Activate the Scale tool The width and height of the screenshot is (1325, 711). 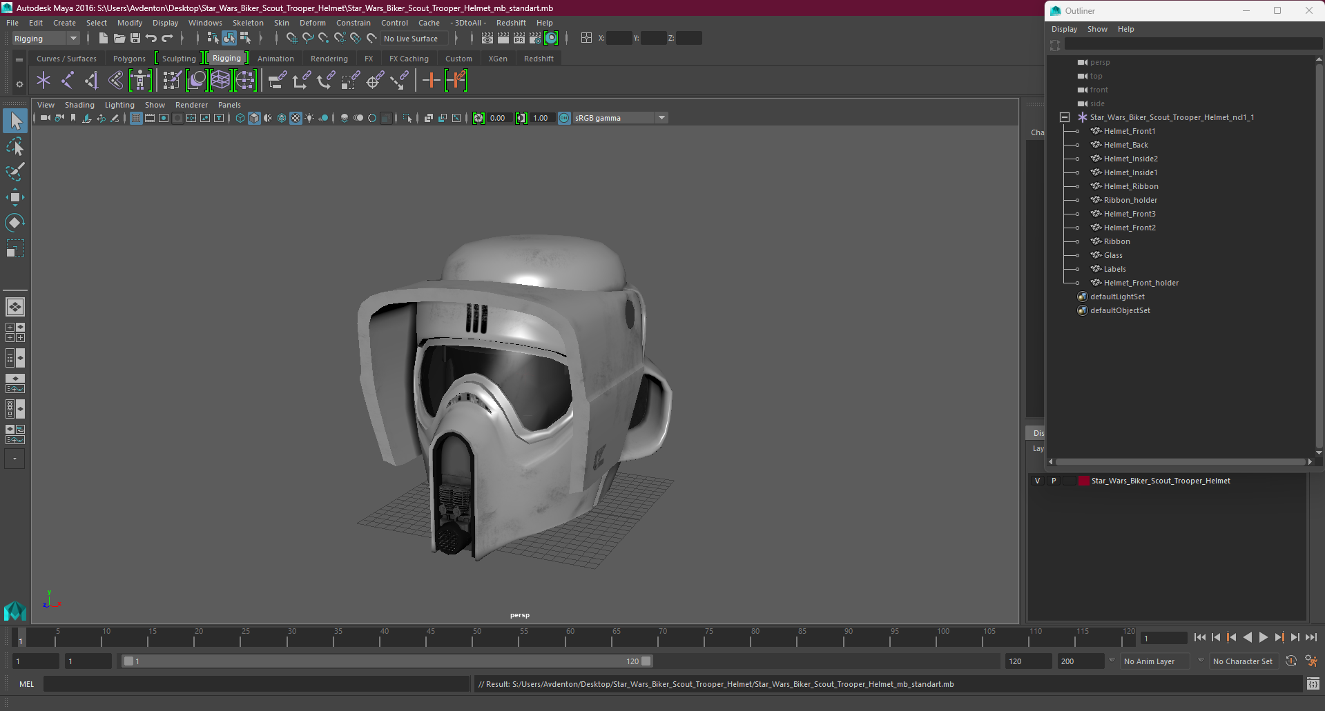coord(15,248)
